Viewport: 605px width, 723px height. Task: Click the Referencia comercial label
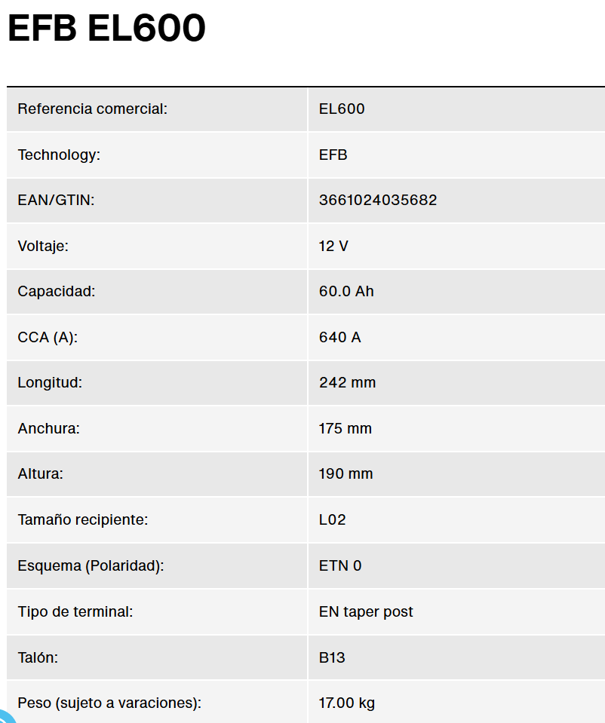92,109
